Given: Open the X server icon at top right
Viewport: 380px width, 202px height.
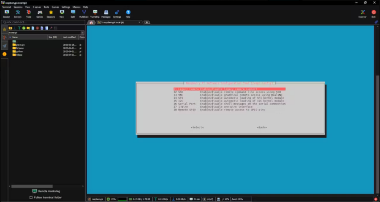Looking at the screenshot, I should [x=363, y=13].
